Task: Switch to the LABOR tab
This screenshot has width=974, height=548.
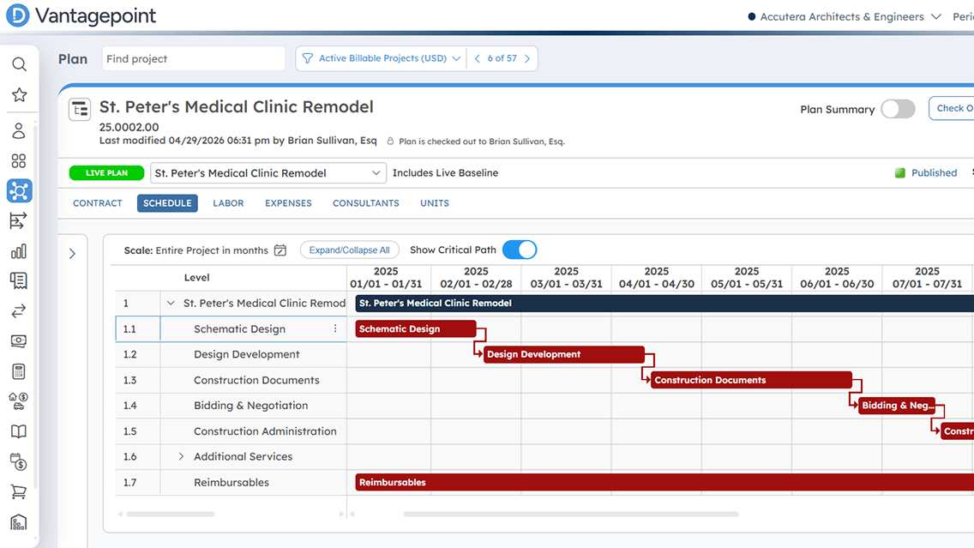Action: 228,203
